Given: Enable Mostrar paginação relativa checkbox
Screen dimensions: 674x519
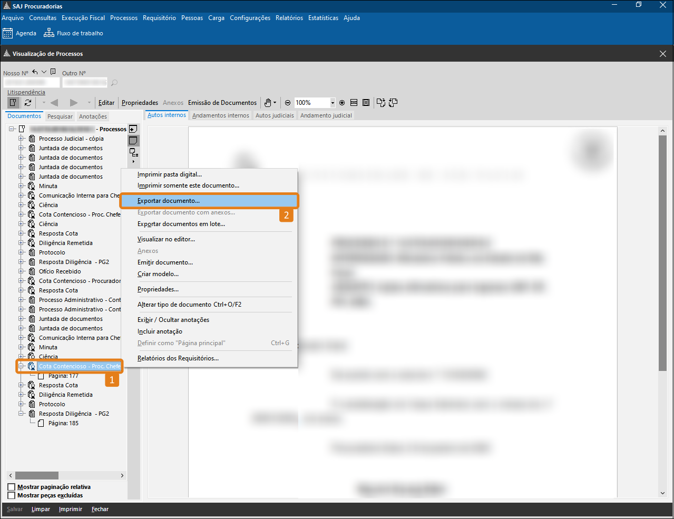Looking at the screenshot, I should [12, 487].
